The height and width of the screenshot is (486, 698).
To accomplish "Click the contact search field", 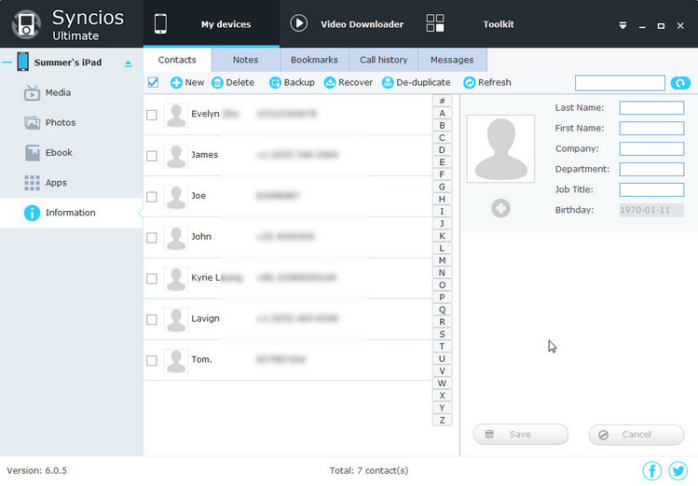I will [620, 83].
